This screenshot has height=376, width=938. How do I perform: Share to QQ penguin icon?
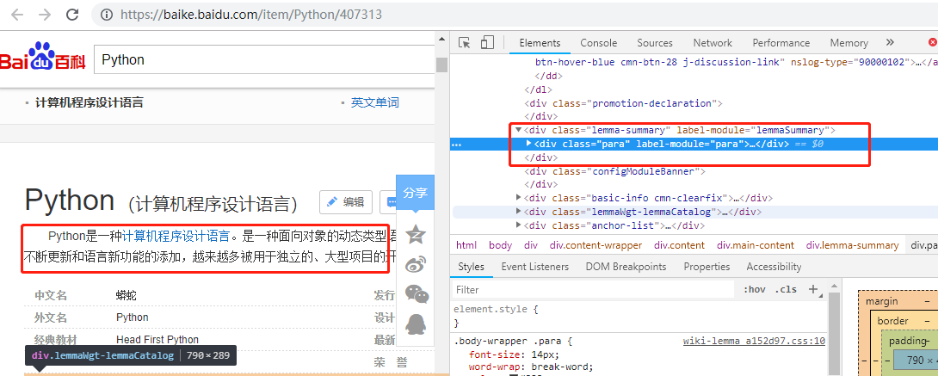416,324
